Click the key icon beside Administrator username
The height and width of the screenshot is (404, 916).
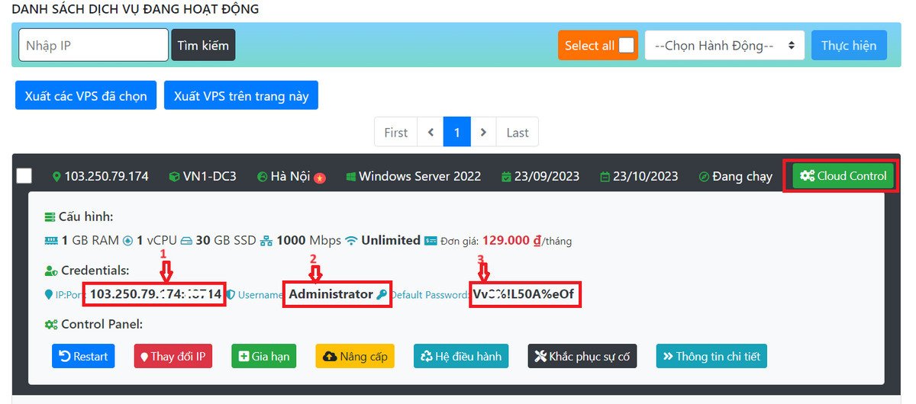click(x=382, y=294)
